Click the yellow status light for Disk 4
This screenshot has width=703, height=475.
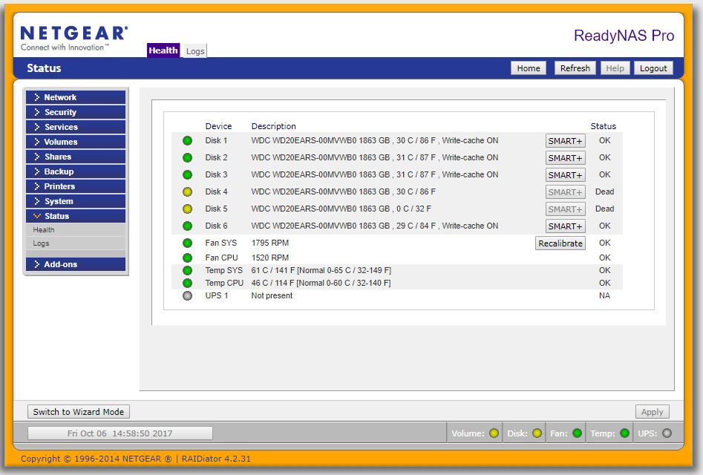pyautogui.click(x=187, y=192)
